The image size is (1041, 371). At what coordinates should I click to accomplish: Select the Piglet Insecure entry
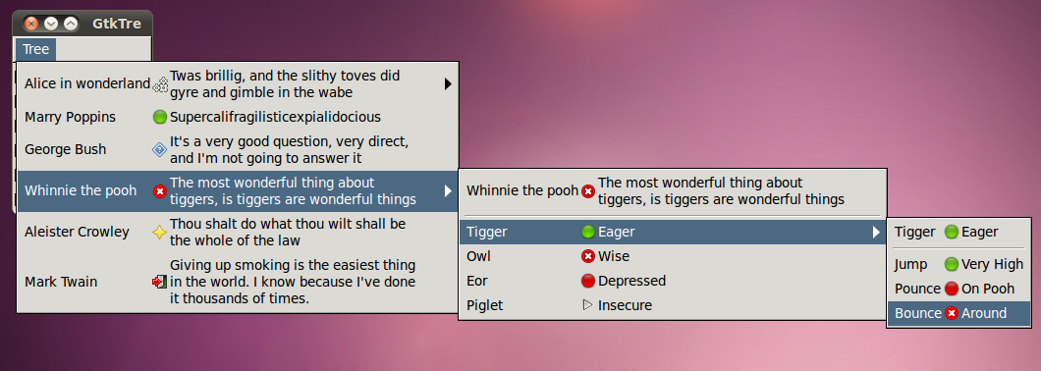(x=673, y=305)
